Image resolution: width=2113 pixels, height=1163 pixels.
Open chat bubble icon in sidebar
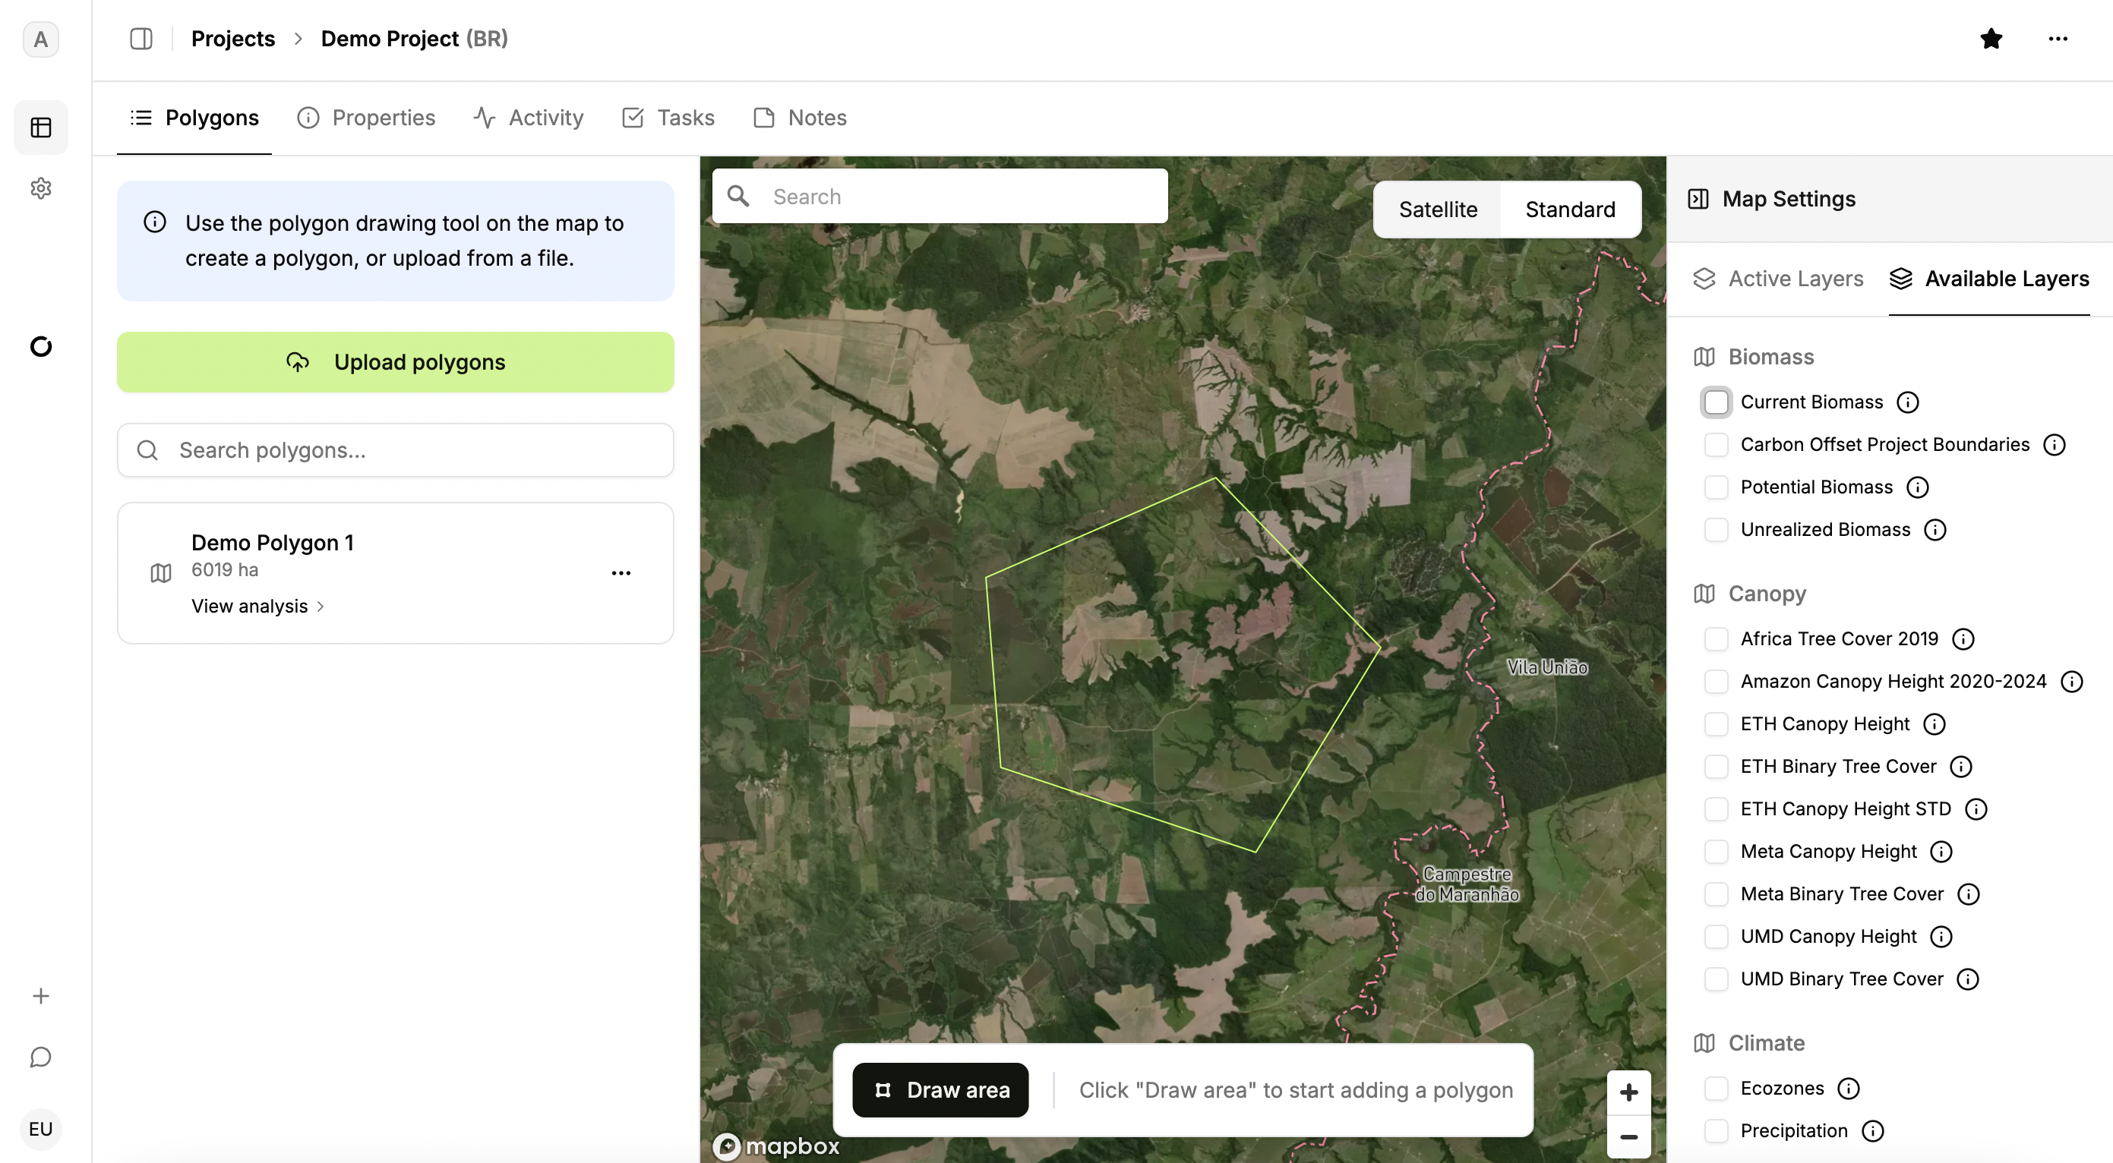tap(41, 1057)
